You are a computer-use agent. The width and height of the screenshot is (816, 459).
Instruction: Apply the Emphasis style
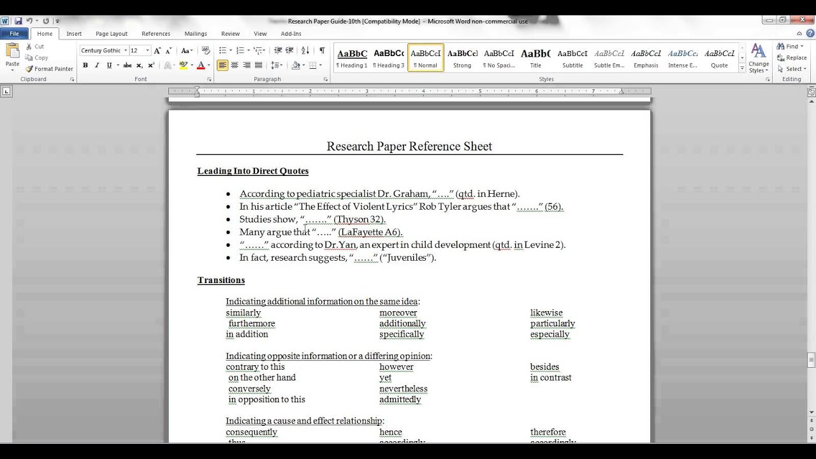point(646,58)
